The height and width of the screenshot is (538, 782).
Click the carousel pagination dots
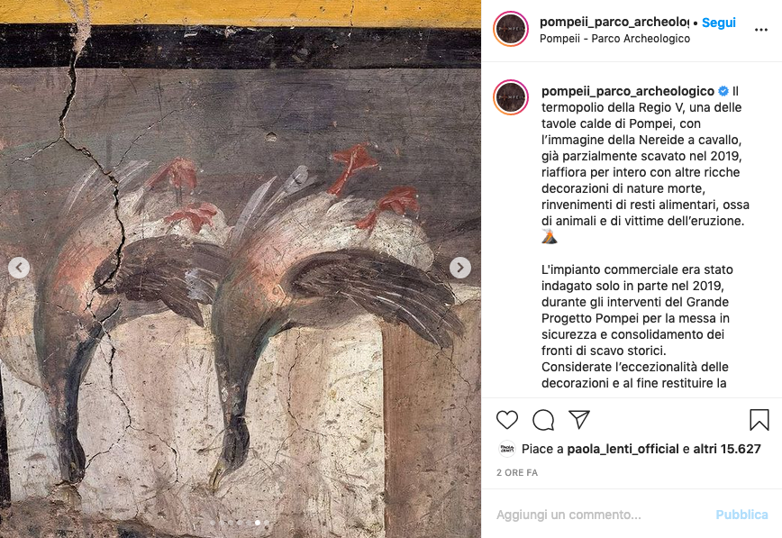pyautogui.click(x=241, y=523)
